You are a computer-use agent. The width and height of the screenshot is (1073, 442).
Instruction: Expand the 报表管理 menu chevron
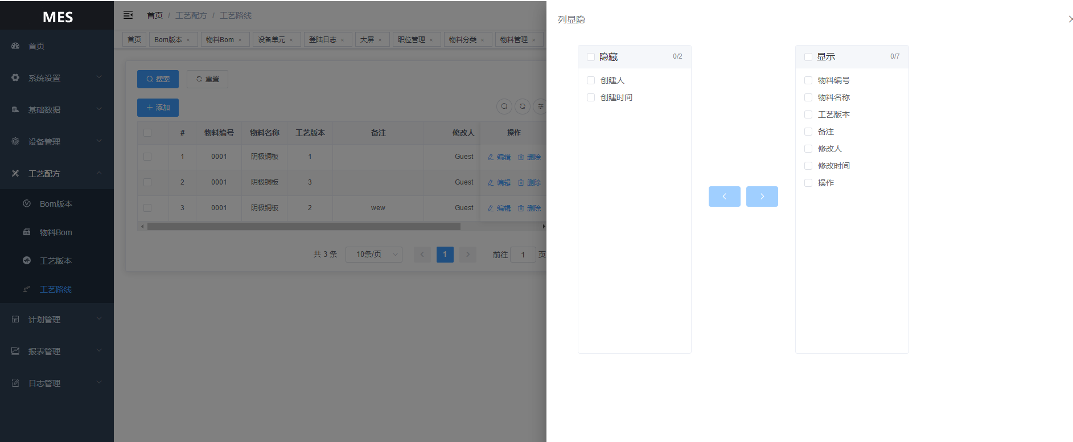click(x=99, y=350)
